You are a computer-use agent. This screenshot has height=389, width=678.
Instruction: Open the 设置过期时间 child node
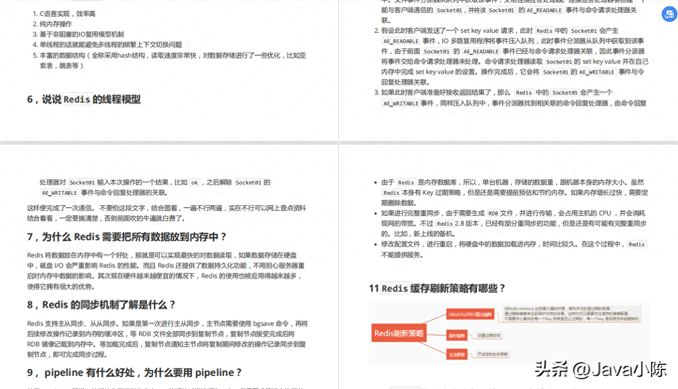tap(489, 336)
